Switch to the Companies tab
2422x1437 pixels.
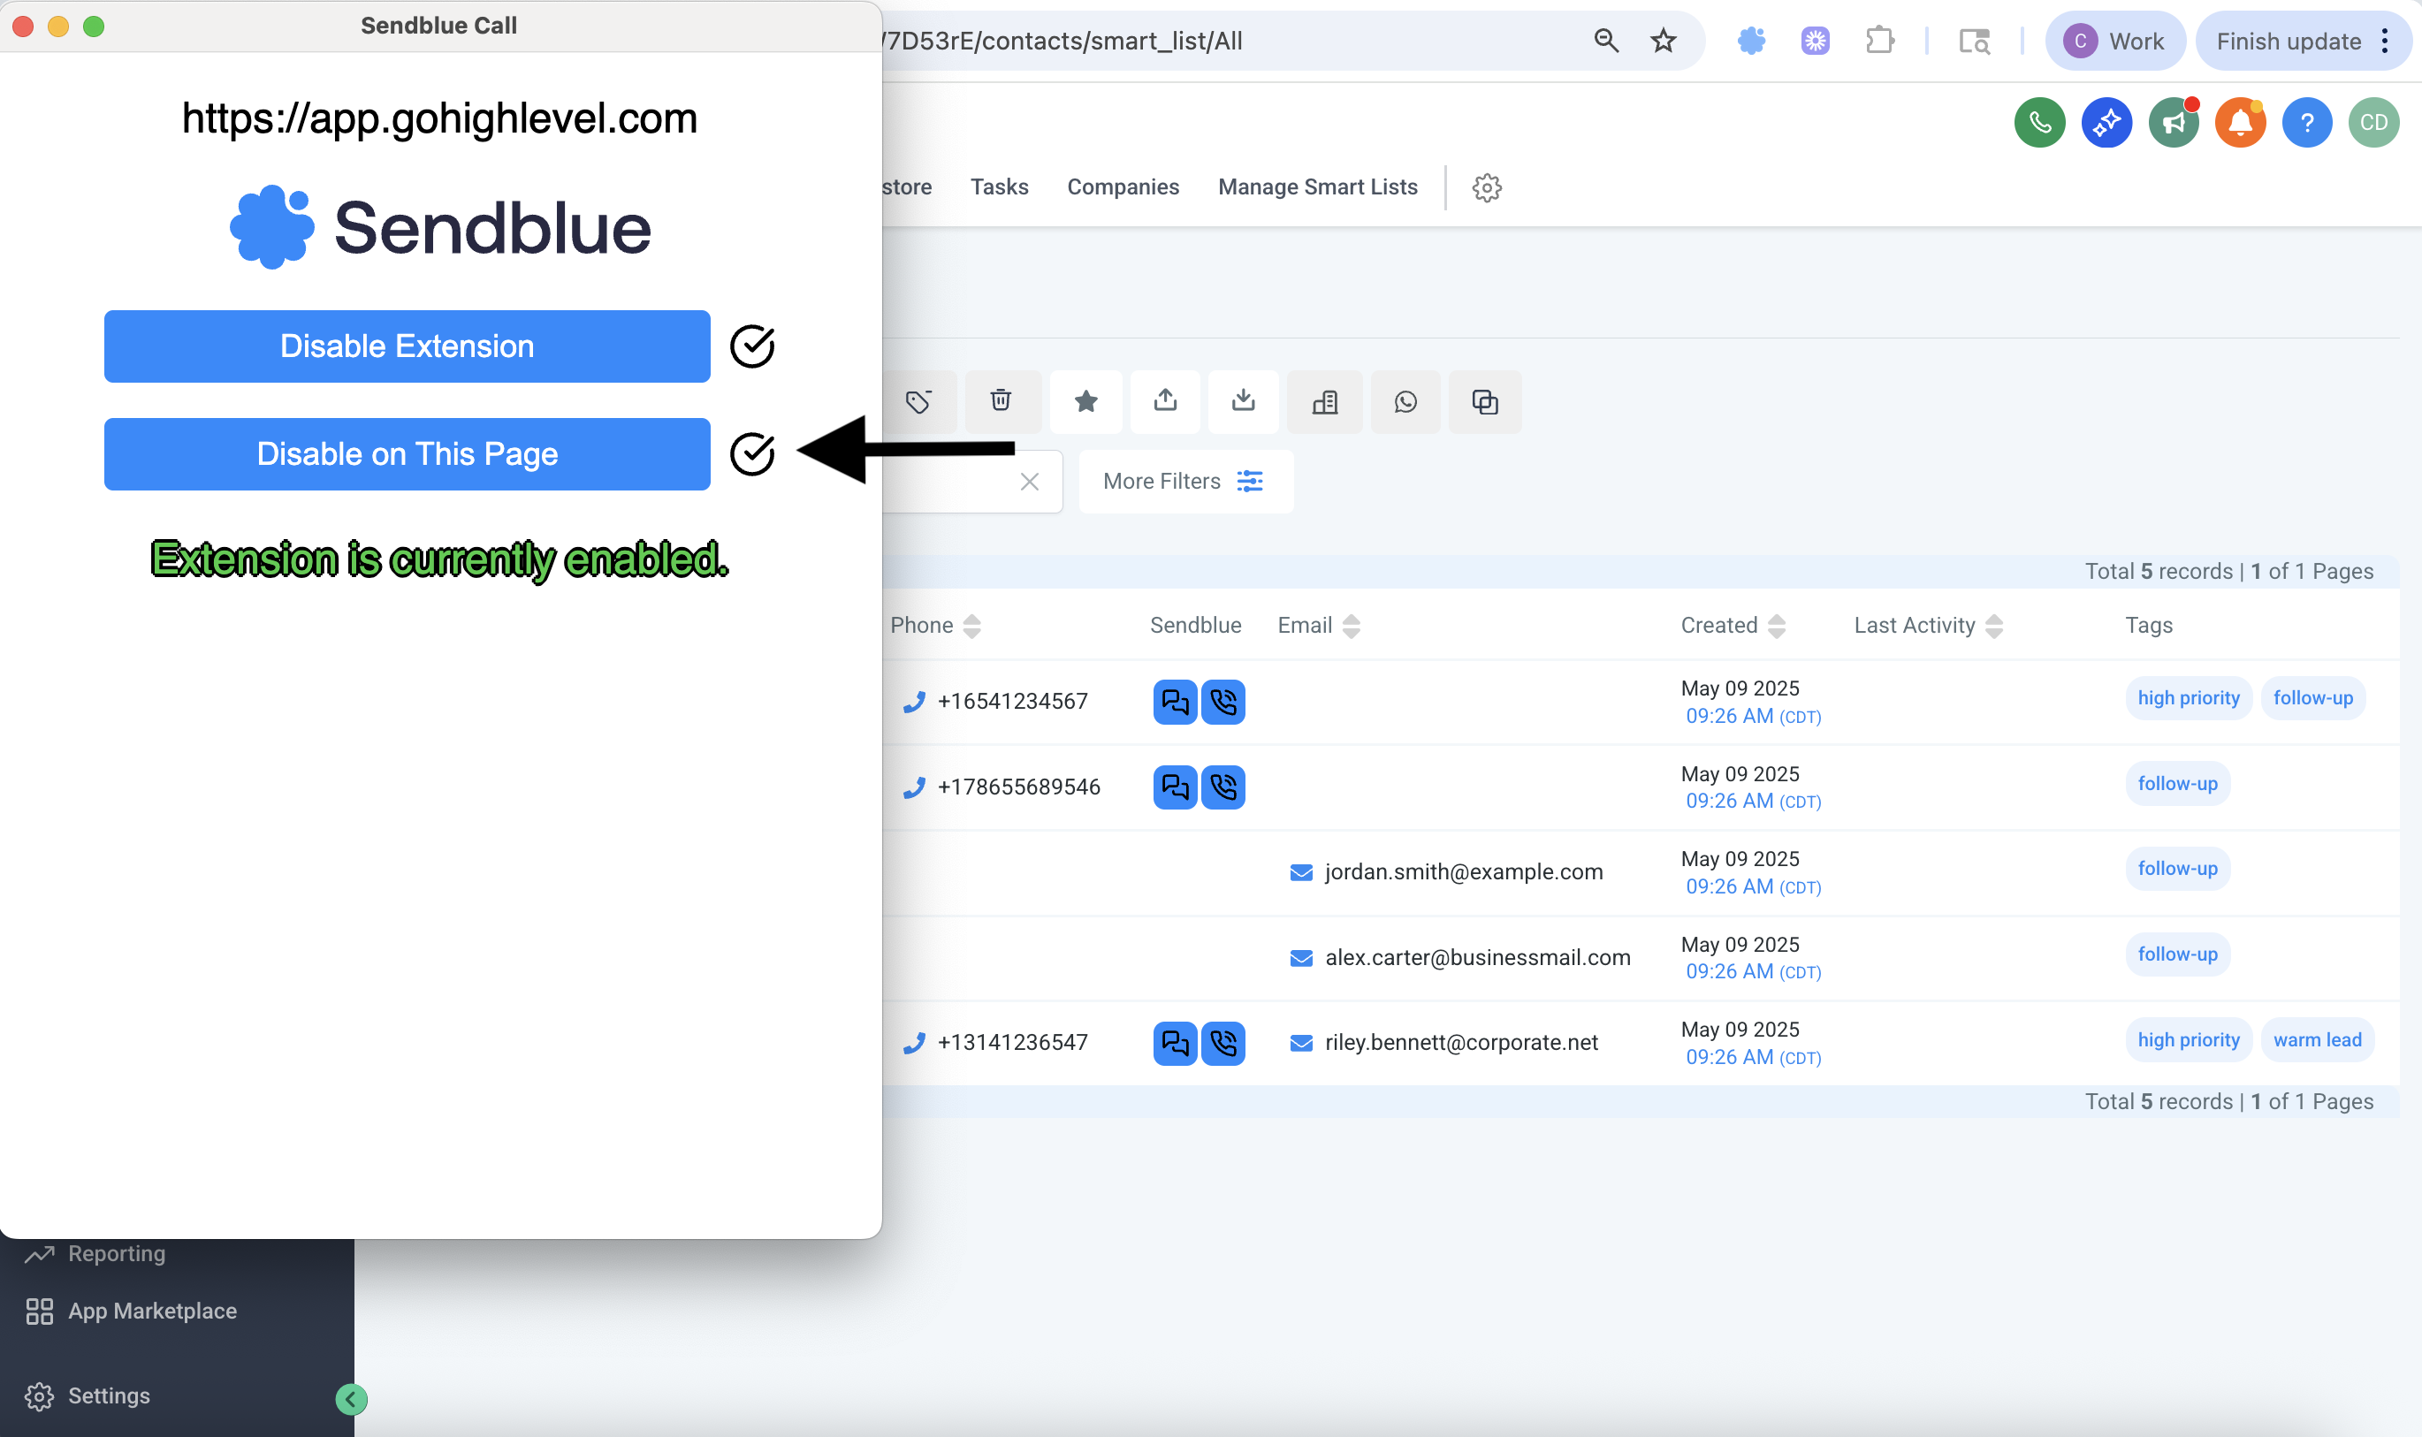point(1123,186)
